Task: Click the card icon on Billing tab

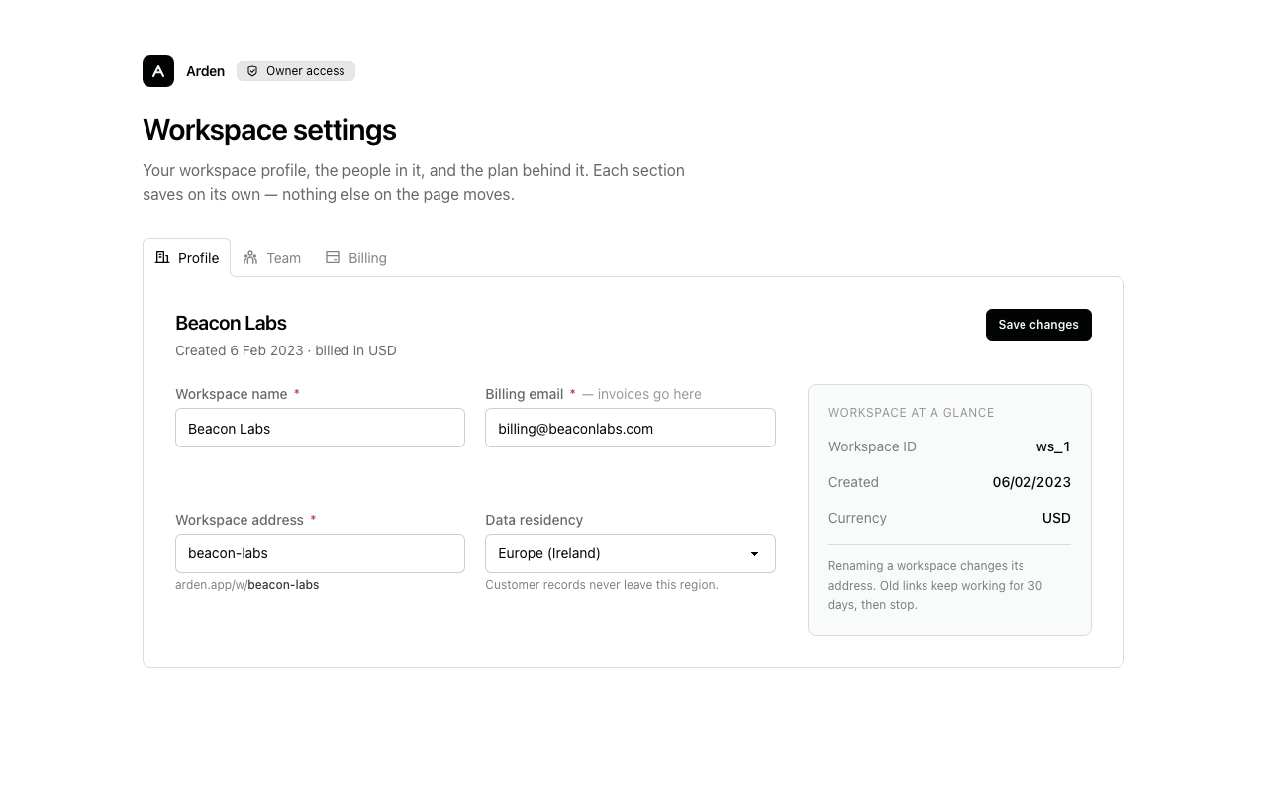Action: coord(333,257)
